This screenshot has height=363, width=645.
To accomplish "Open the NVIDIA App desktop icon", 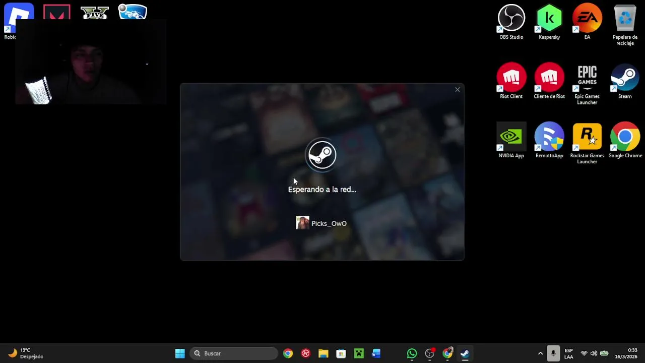I will [x=511, y=140].
